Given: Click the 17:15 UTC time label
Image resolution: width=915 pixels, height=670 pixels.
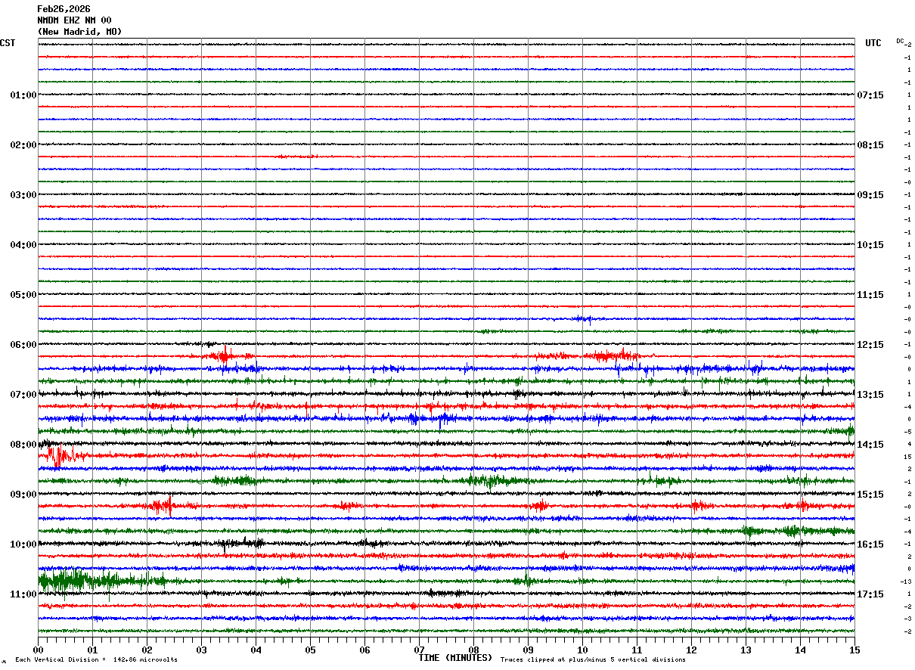Looking at the screenshot, I should coord(870,594).
